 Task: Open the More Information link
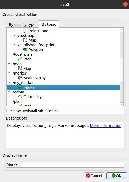(106, 126)
